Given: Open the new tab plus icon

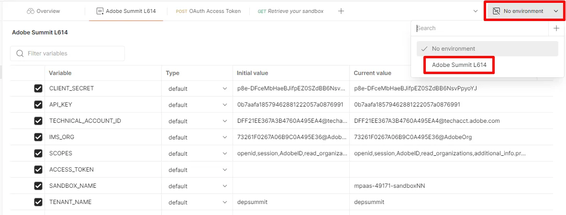Looking at the screenshot, I should click(x=341, y=11).
